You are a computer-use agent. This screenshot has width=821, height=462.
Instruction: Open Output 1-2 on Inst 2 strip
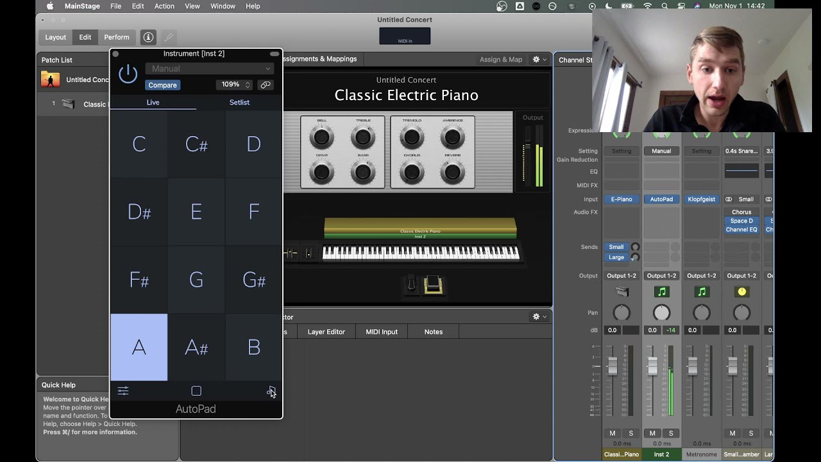[x=661, y=275]
